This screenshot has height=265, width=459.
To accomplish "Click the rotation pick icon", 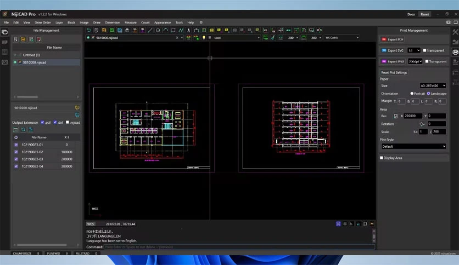I will [422, 124].
